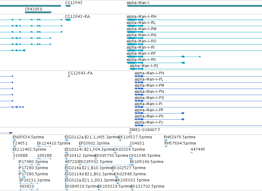
Task: Click alpha-Man-I-RK transcript label
Action: pos(141,60)
